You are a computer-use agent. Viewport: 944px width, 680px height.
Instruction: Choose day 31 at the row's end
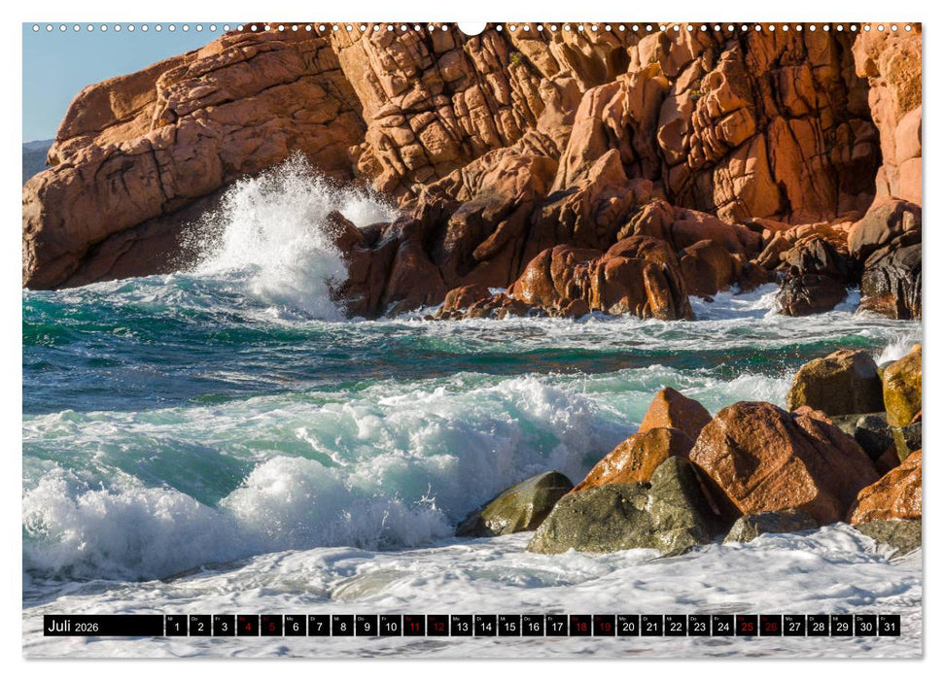(889, 626)
